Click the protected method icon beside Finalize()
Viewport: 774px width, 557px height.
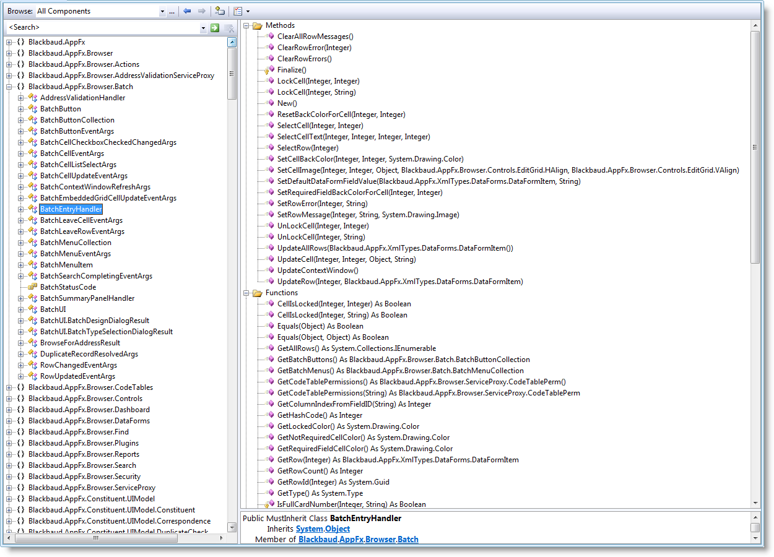pyautogui.click(x=270, y=71)
